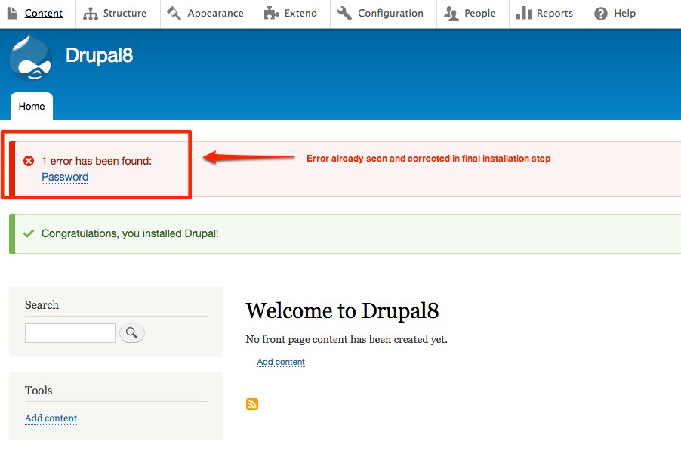Click the Drupal drop logo
The image size is (681, 457).
pos(30,57)
